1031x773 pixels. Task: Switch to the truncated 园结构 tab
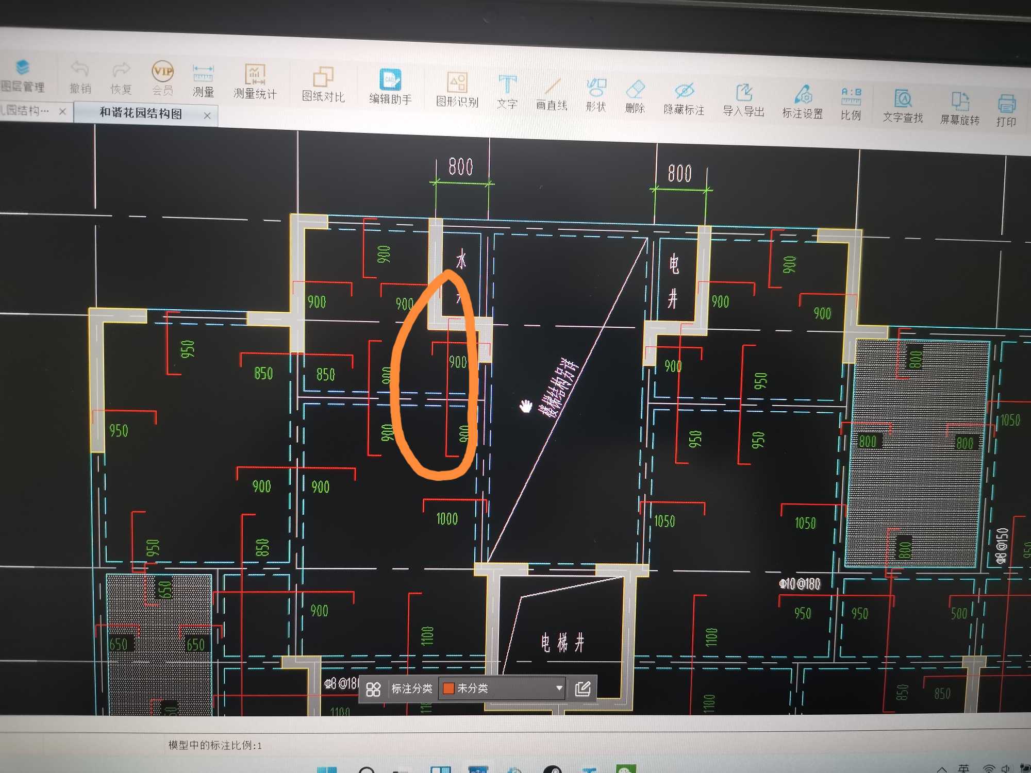[25, 110]
